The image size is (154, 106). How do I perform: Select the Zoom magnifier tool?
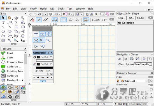coord(23,18)
